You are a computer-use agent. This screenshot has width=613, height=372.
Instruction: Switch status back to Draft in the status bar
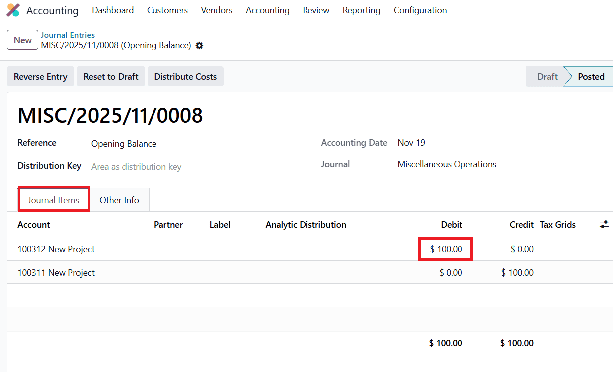[x=547, y=76]
